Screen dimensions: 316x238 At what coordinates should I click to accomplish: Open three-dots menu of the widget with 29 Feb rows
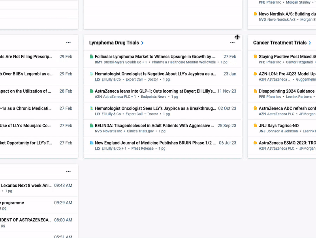pos(68,43)
